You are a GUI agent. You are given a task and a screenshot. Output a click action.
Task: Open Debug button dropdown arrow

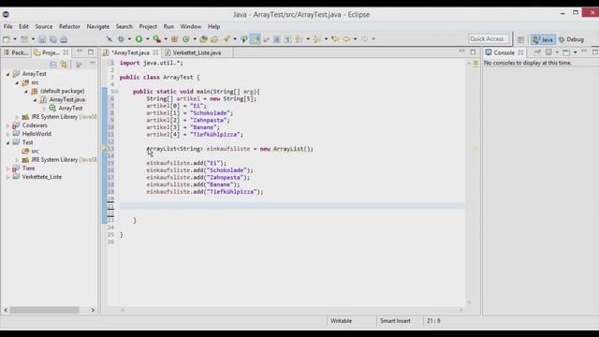pyautogui.click(x=129, y=39)
